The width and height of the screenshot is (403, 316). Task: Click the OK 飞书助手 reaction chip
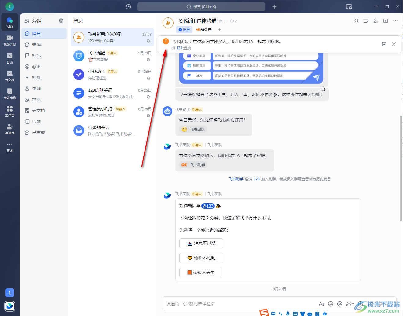(193, 165)
